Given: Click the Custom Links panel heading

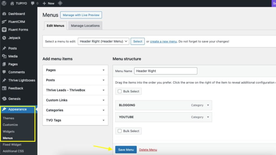Looking at the screenshot, I should tap(57, 100).
